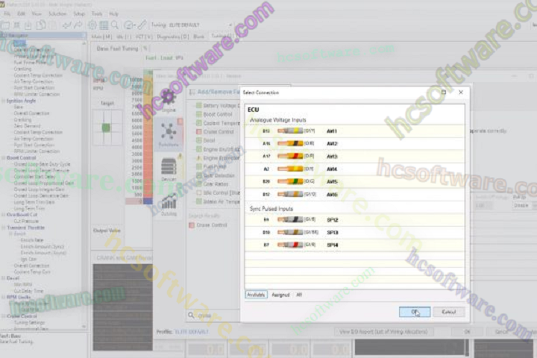Screen dimensions: 537x358
Task: Click the ELITE DEFAULT profile link
Action: coord(192,332)
